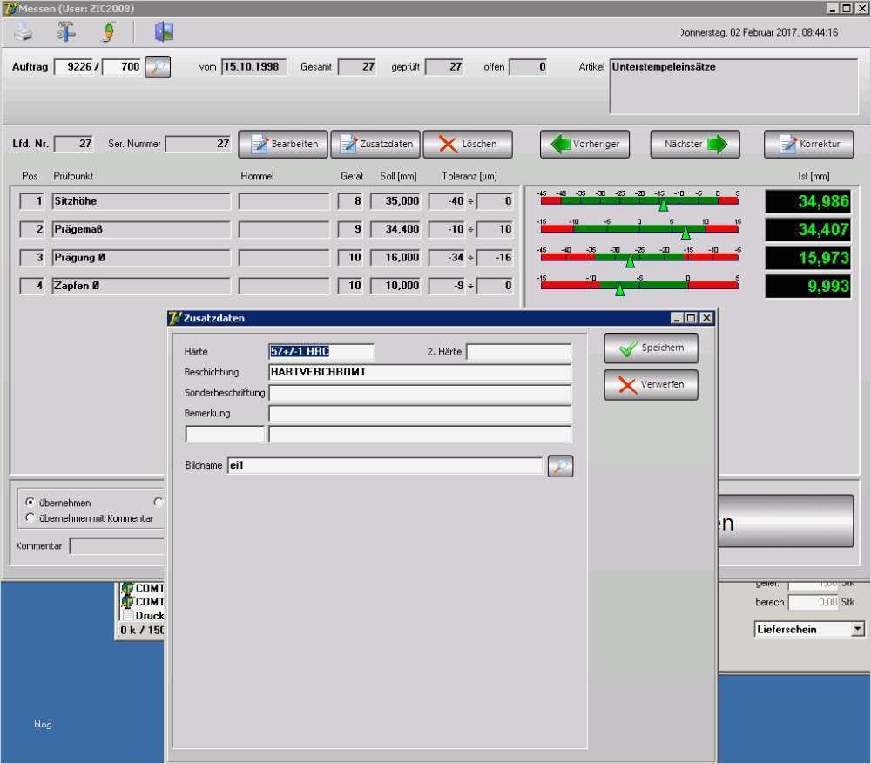
Task: Select übernehmen mit Kommentar option
Action: (30, 517)
